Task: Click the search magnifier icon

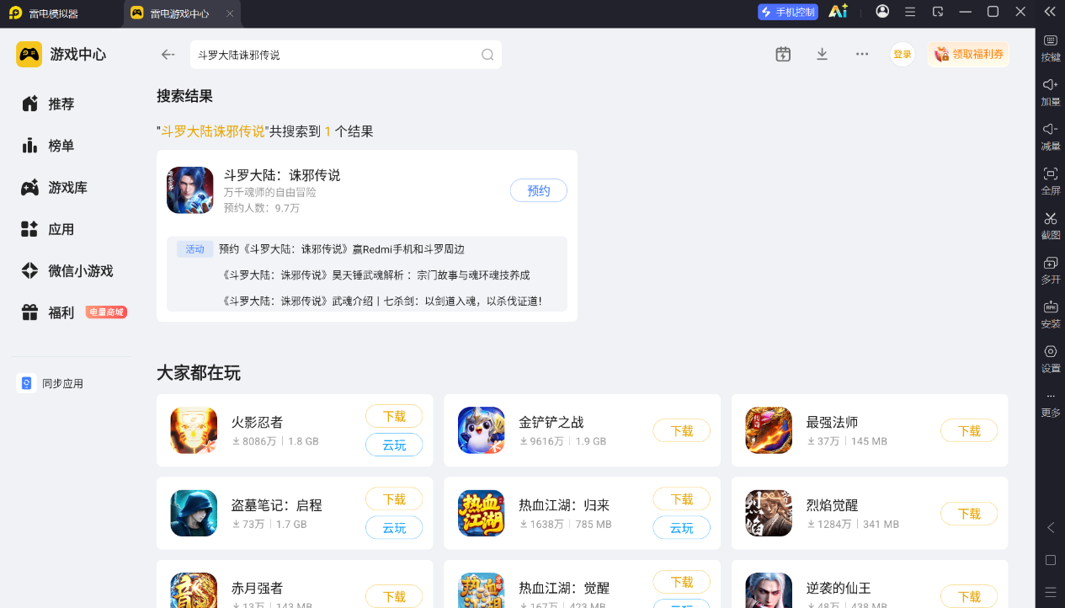Action: 487,55
